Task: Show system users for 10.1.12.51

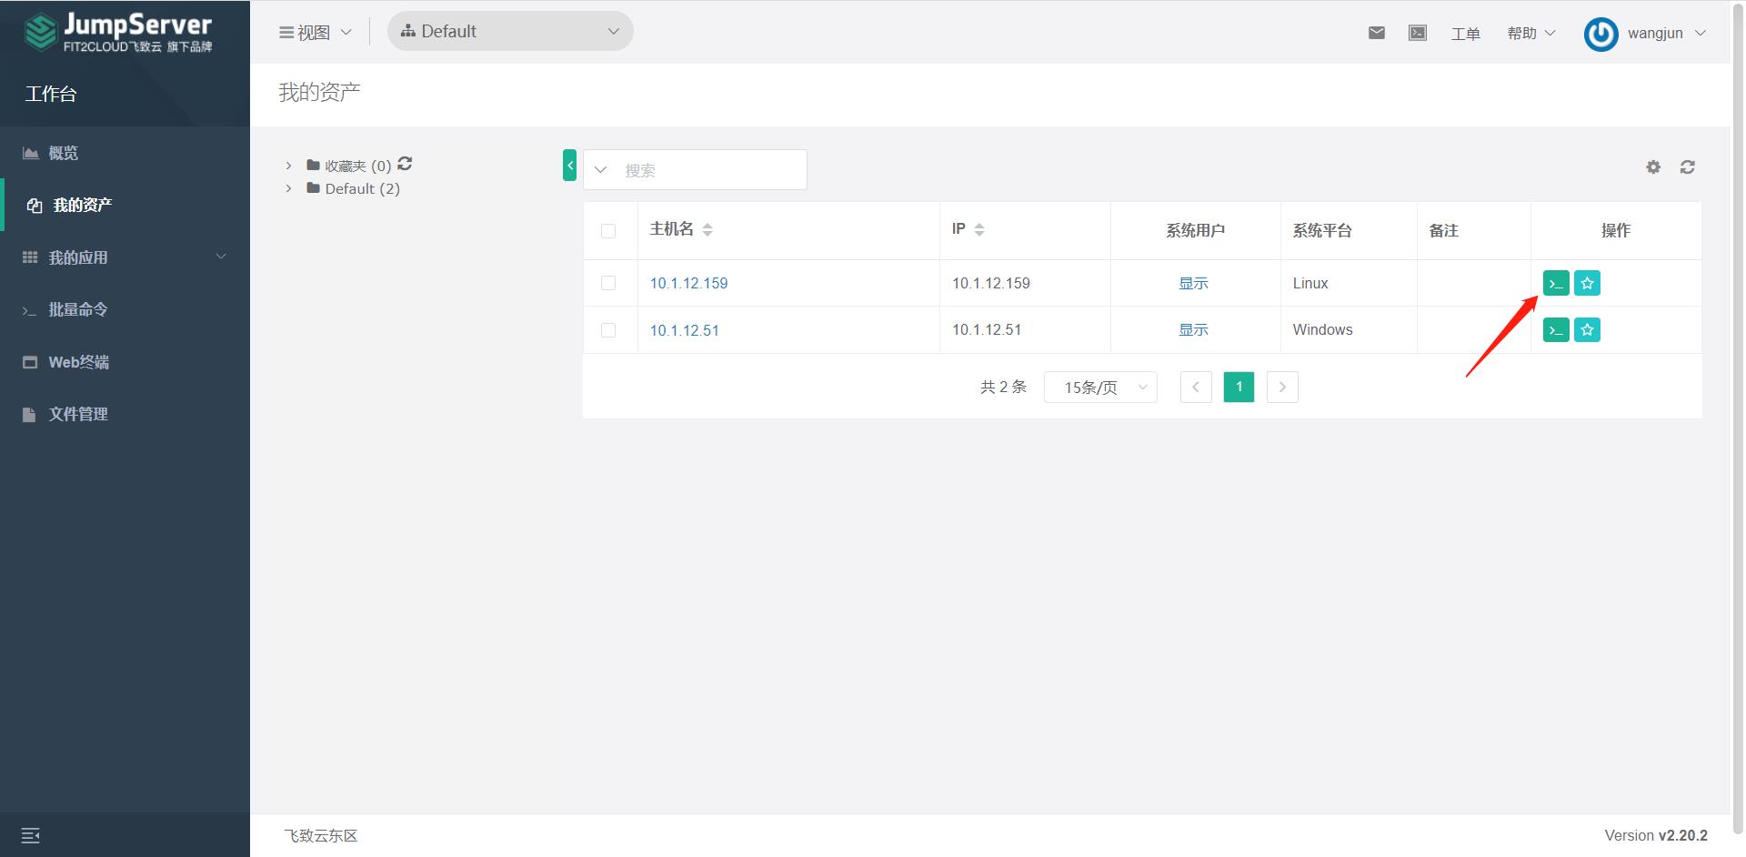Action: [x=1193, y=329]
